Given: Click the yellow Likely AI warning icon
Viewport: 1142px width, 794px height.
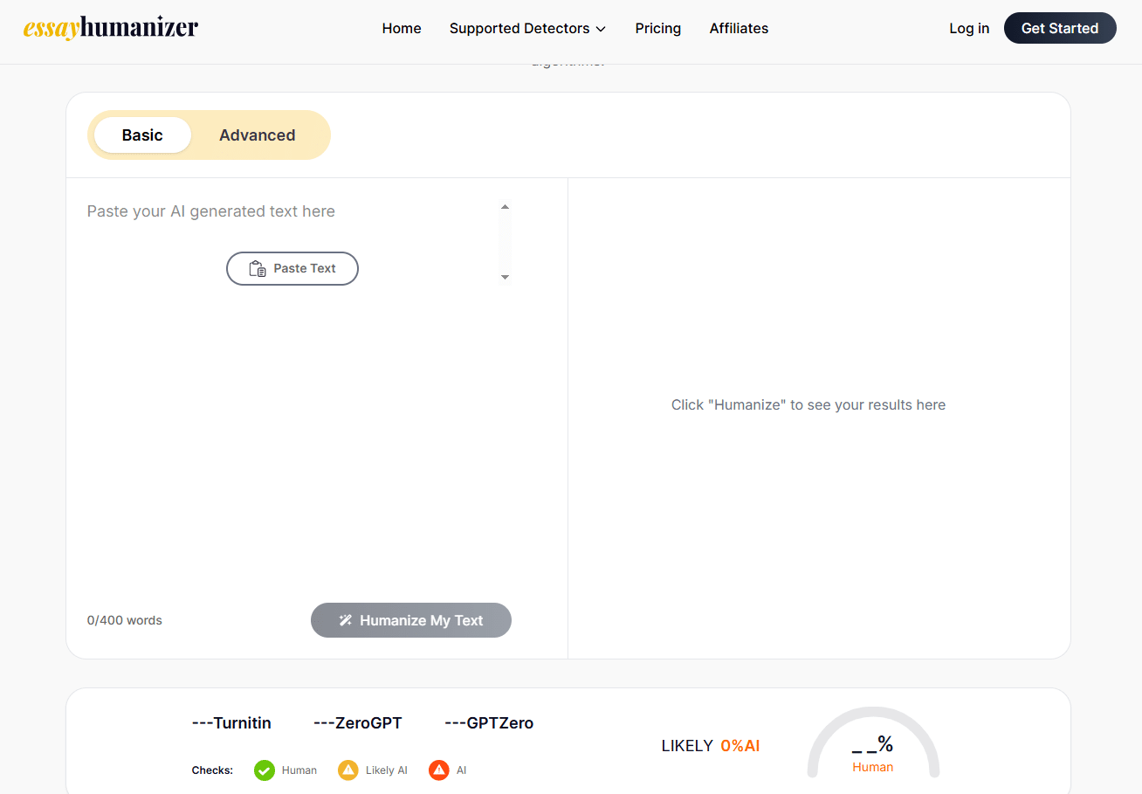Looking at the screenshot, I should [348, 770].
